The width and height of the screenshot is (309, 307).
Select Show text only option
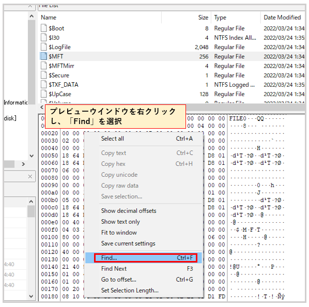coord(144,222)
